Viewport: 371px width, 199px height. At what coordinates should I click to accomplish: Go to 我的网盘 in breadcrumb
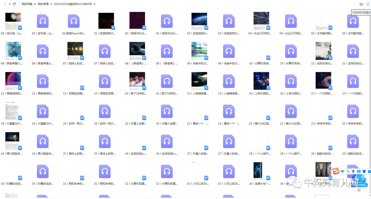pyautogui.click(x=27, y=4)
